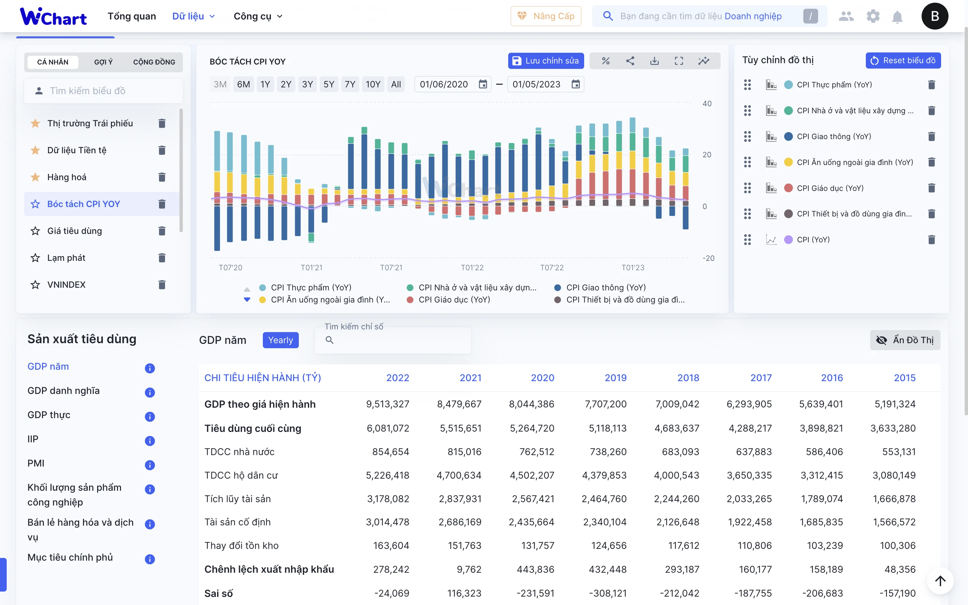Click the user avatar B
968x605 pixels.
coord(935,16)
